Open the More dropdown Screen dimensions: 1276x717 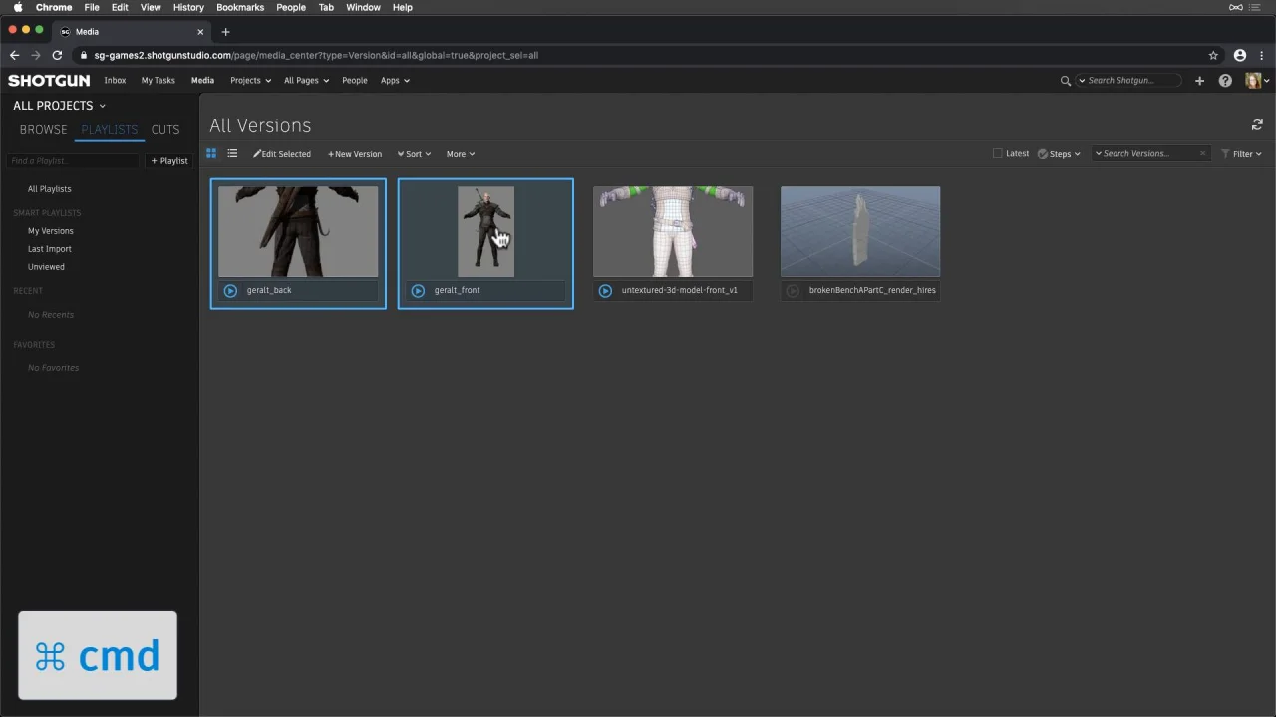tap(460, 154)
